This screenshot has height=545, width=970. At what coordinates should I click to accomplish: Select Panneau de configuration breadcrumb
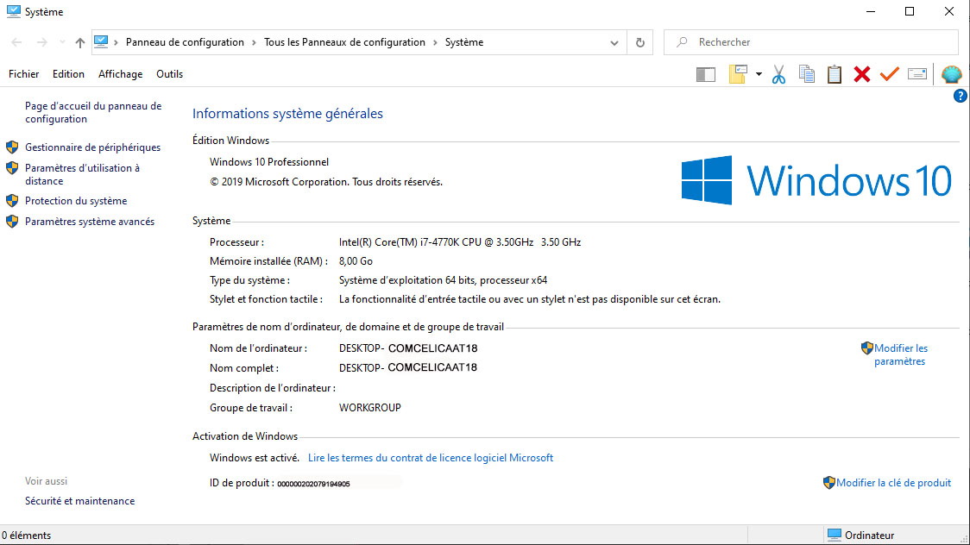click(185, 42)
